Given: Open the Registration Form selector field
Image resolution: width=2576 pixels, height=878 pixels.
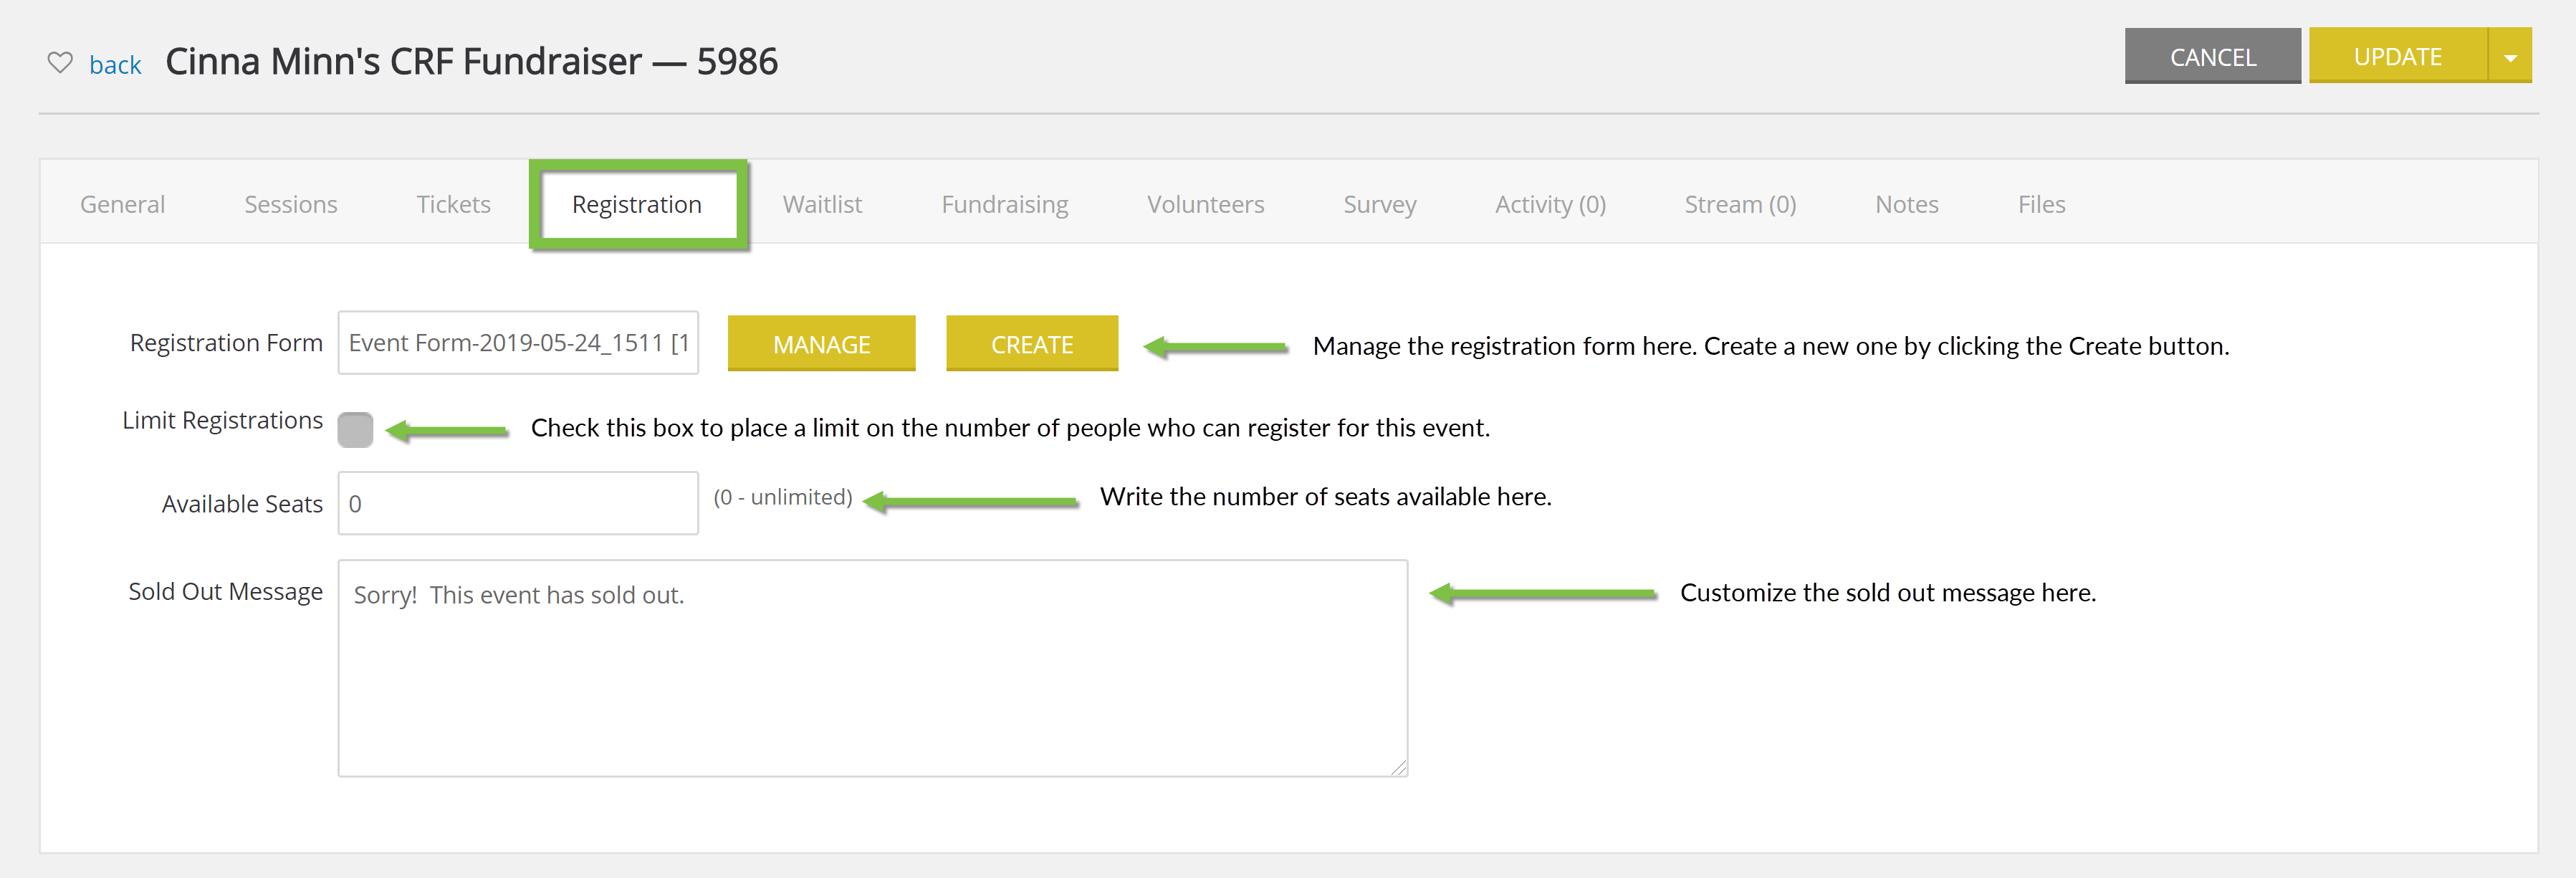Looking at the screenshot, I should click(518, 342).
